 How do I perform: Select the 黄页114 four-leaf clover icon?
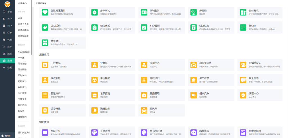45,43
